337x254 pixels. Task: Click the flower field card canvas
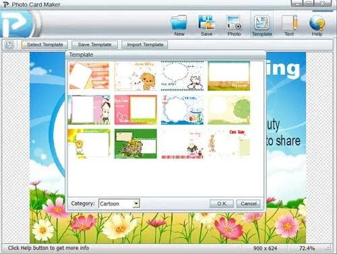(x=168, y=227)
